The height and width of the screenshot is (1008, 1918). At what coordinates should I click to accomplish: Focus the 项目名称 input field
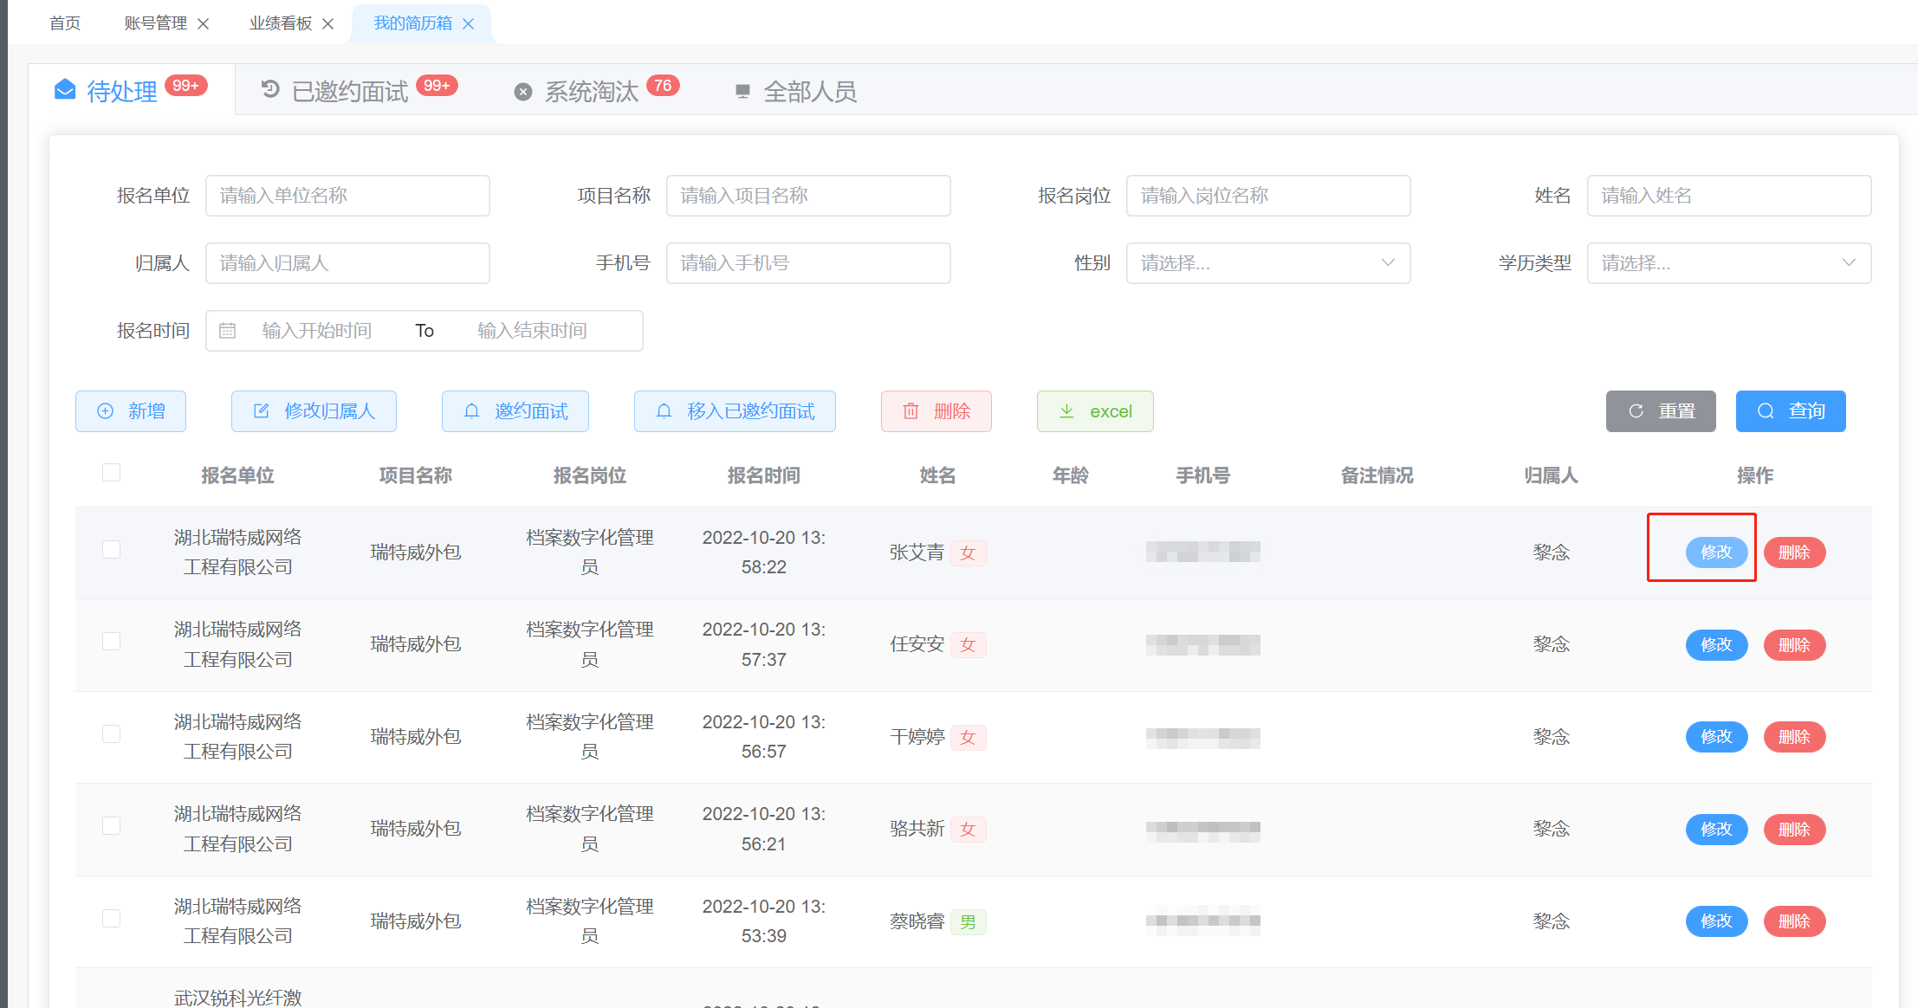point(808,196)
